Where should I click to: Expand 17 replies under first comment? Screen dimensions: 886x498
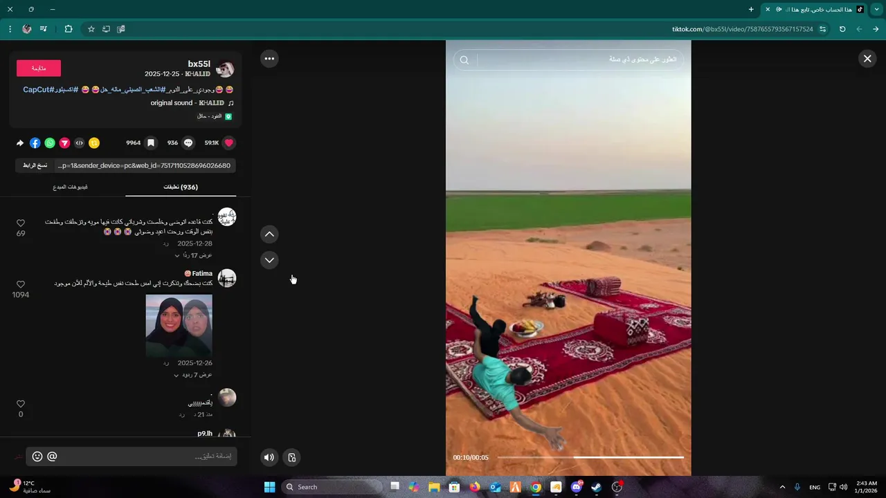(x=193, y=255)
